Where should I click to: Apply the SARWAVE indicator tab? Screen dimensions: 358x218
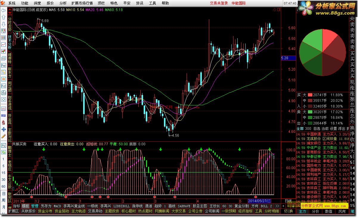point(184,206)
